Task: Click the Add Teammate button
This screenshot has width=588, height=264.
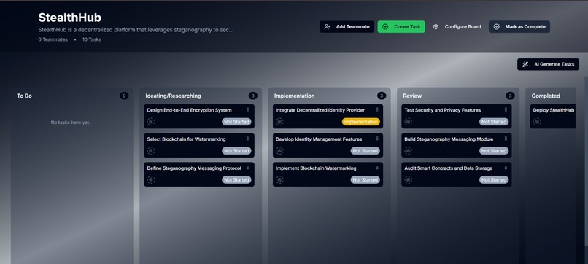Action: pos(347,27)
